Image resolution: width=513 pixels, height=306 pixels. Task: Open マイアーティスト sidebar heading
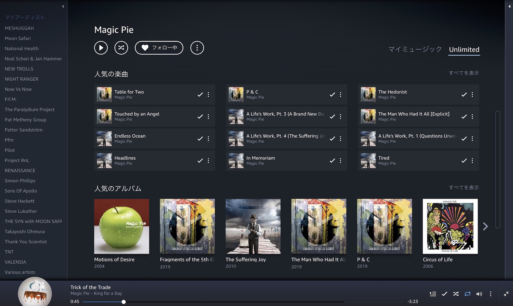click(x=25, y=17)
